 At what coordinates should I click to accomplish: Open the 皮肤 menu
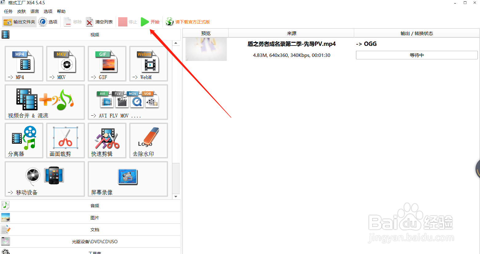[x=22, y=11]
